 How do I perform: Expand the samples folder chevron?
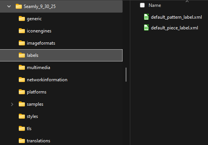(12, 104)
